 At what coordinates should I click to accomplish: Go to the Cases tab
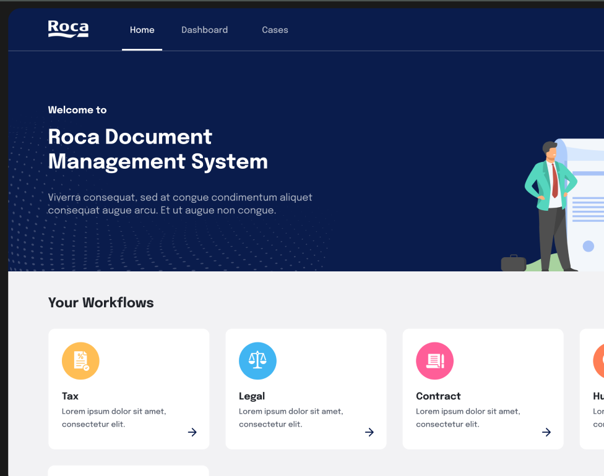point(275,30)
